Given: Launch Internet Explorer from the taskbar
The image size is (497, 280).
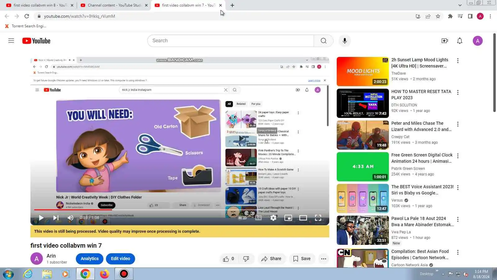Looking at the screenshot, I should coord(28,274).
